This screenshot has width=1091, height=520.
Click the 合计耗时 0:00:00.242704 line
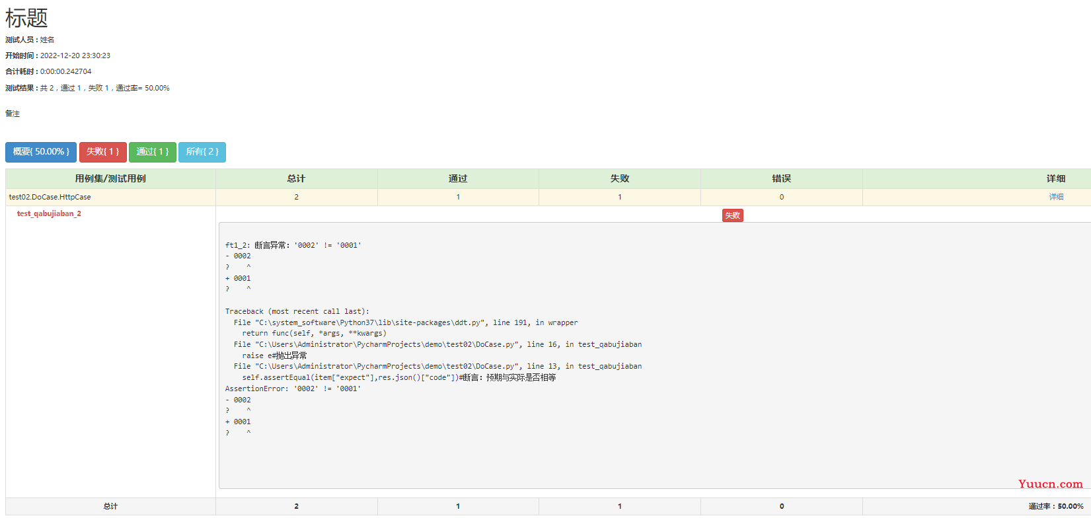[48, 71]
